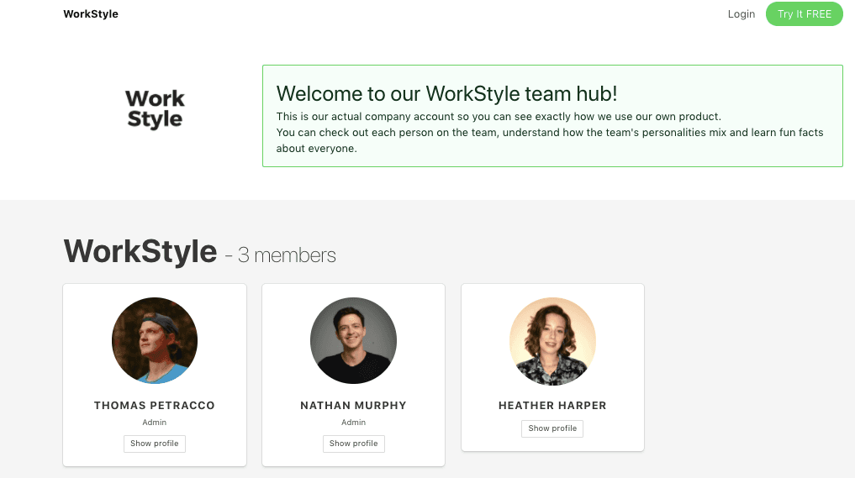Click the Admin label under Thomas Petracco
This screenshot has height=478, width=855.
click(155, 423)
